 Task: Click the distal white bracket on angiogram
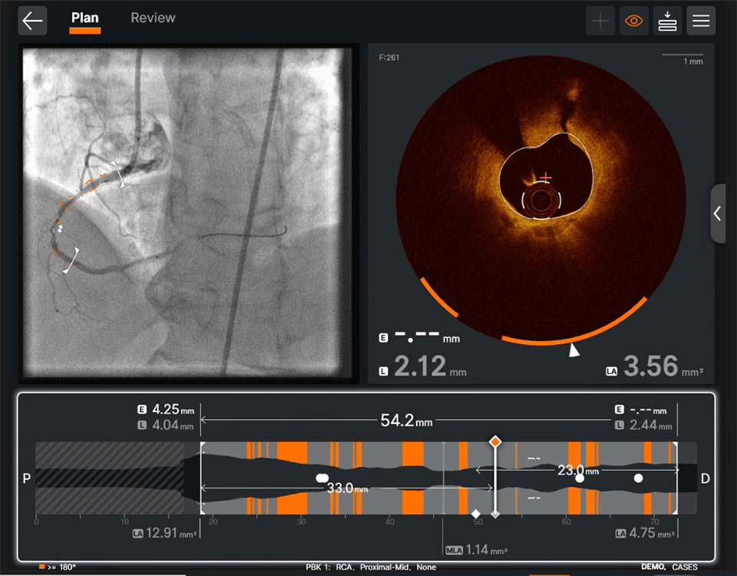point(71,260)
